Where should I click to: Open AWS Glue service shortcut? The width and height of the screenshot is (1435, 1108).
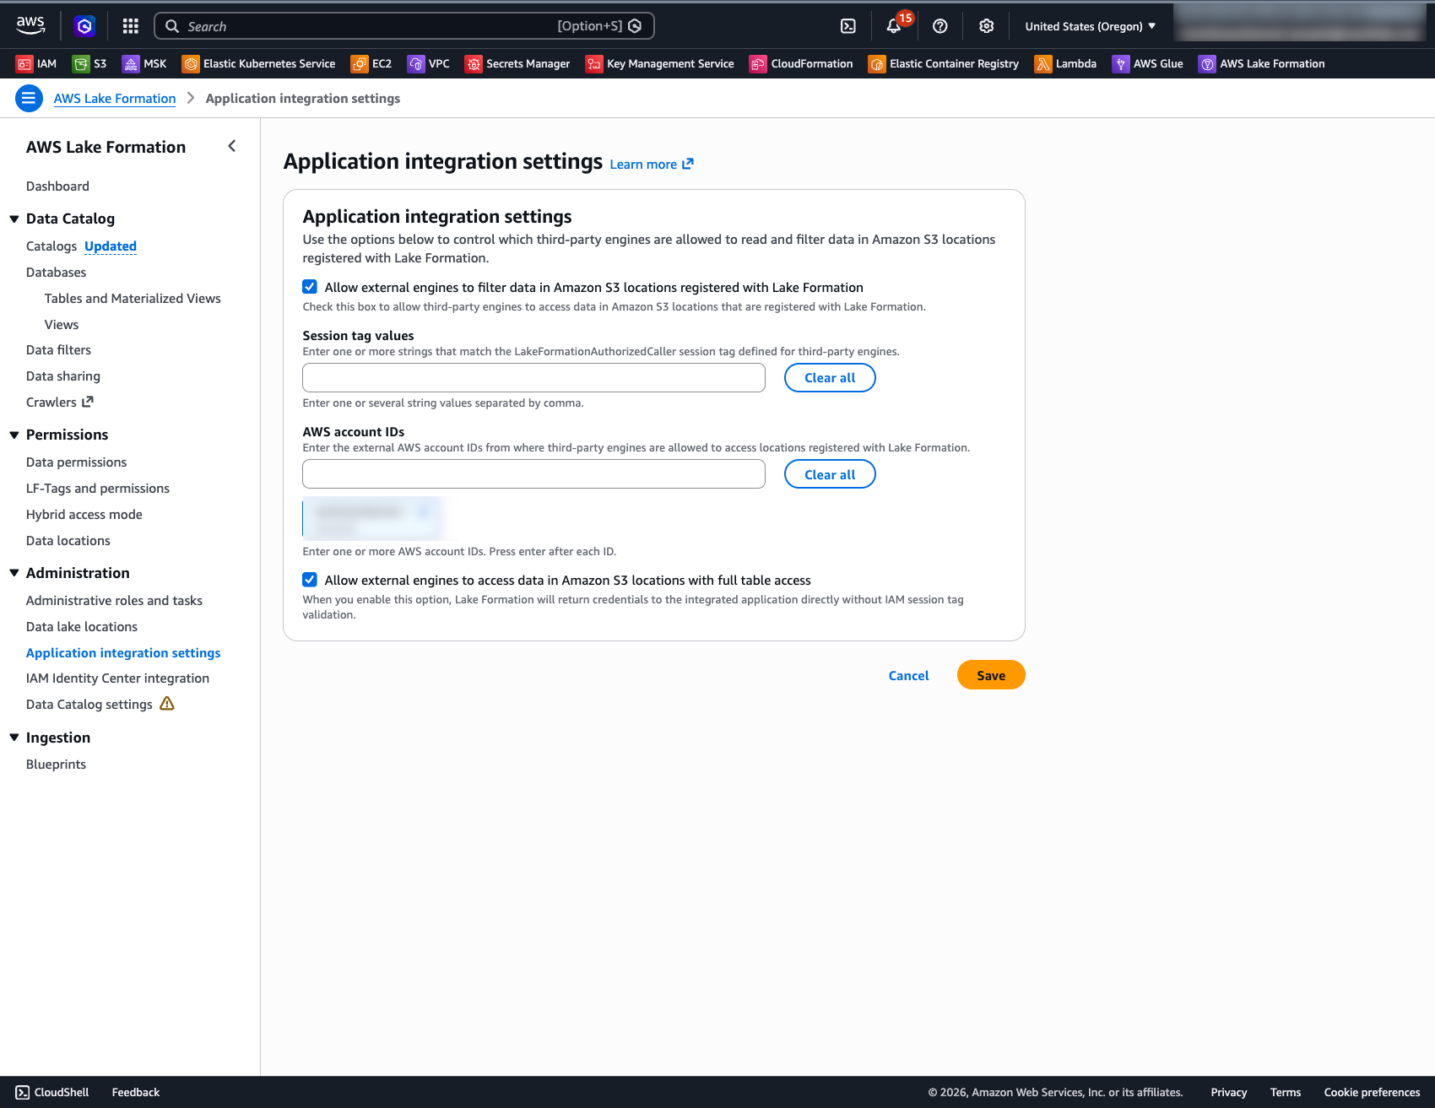[1148, 63]
